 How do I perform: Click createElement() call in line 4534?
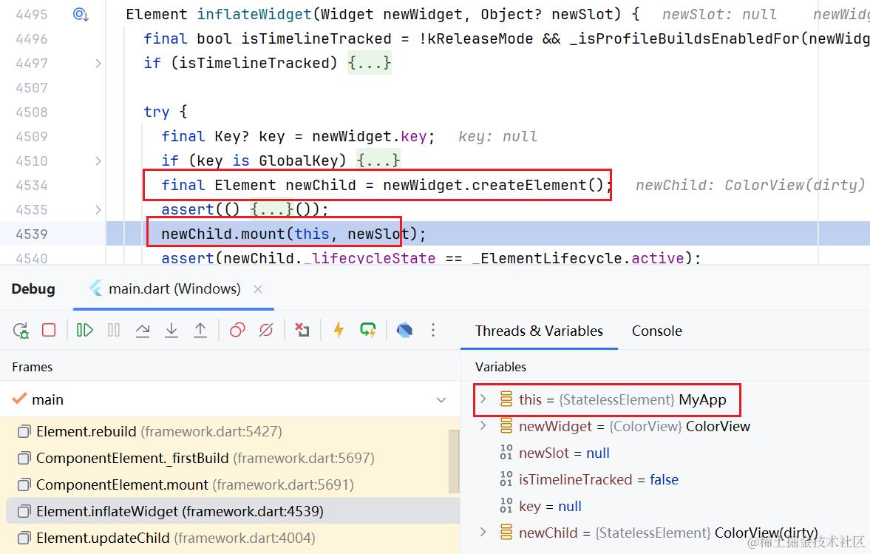point(538,185)
